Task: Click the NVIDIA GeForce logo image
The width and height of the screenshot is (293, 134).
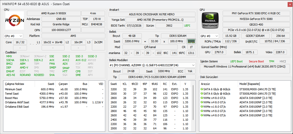Action: tap(210, 20)
